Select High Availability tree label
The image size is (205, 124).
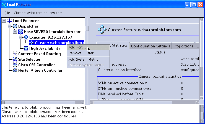45,48
